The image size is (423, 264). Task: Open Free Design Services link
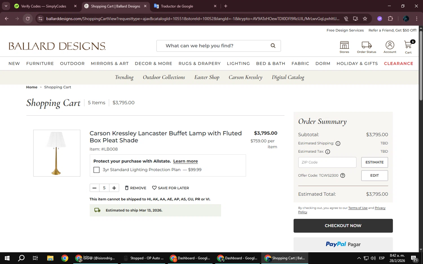[x=345, y=30]
